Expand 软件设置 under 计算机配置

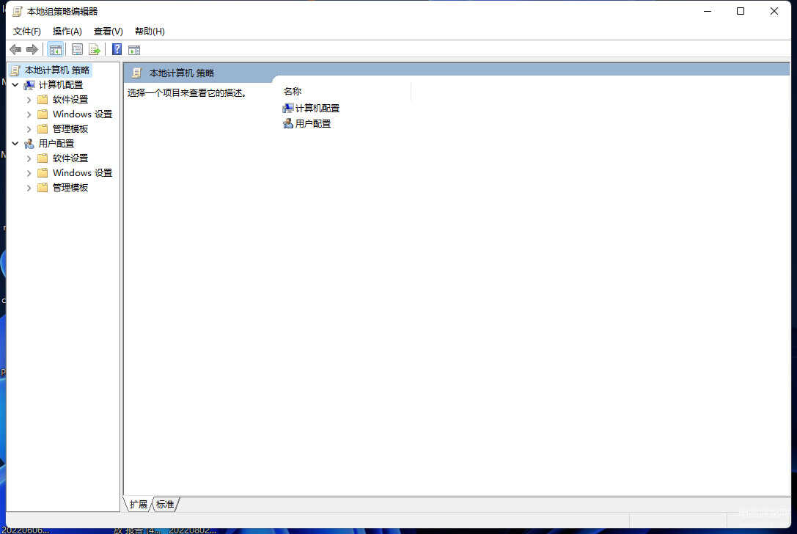tap(29, 100)
